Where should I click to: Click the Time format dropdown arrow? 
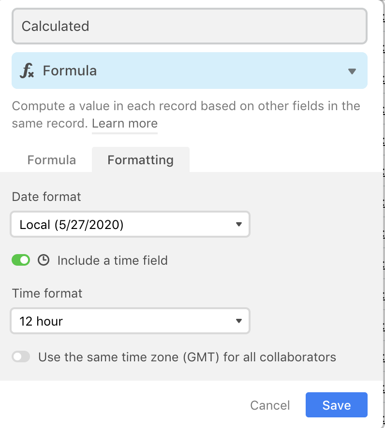(x=239, y=321)
